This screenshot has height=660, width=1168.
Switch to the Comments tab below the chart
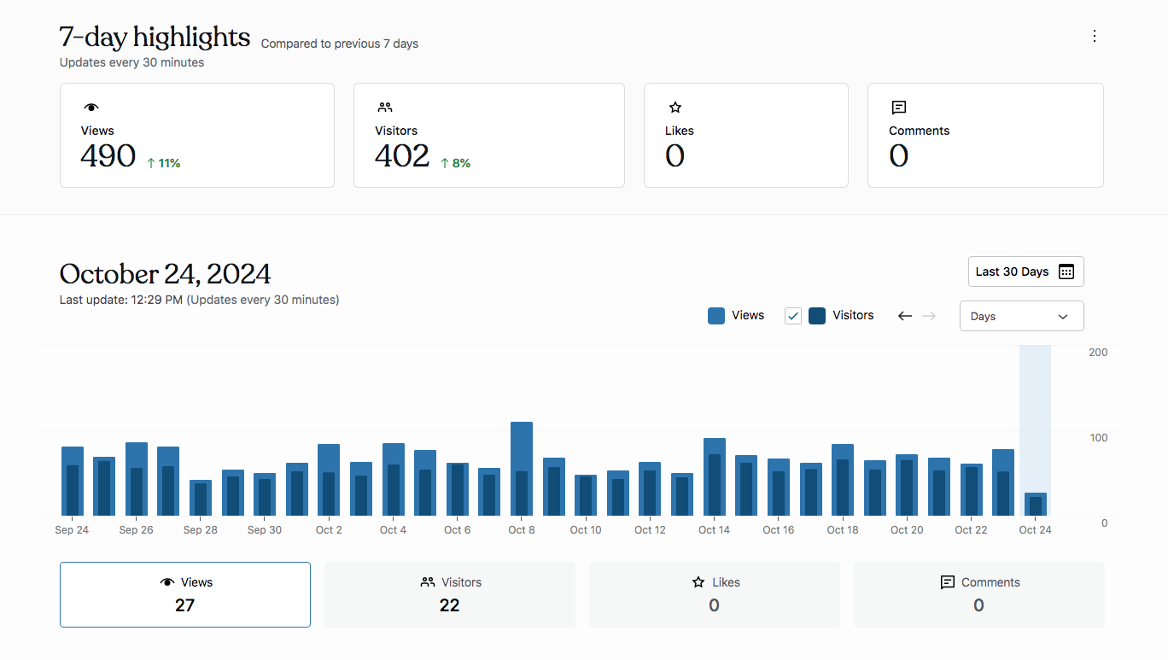point(978,594)
